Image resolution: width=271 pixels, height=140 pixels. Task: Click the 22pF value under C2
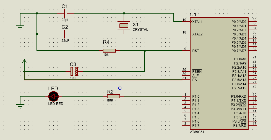click(65, 41)
